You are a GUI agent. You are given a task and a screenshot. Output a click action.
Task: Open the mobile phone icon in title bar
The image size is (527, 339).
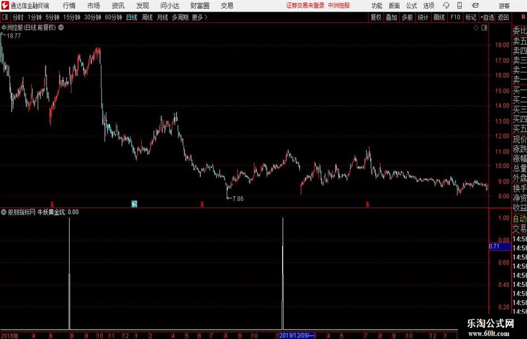pyautogui.click(x=460, y=6)
